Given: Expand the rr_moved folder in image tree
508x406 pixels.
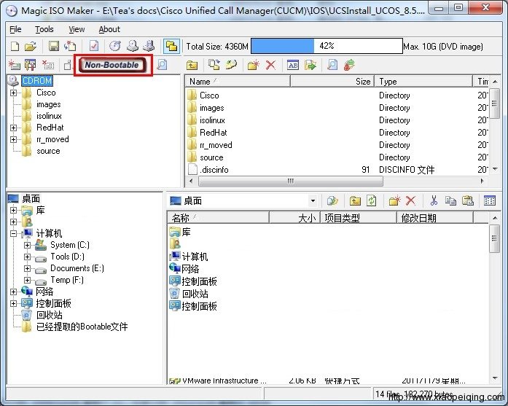Looking at the screenshot, I should pos(13,140).
